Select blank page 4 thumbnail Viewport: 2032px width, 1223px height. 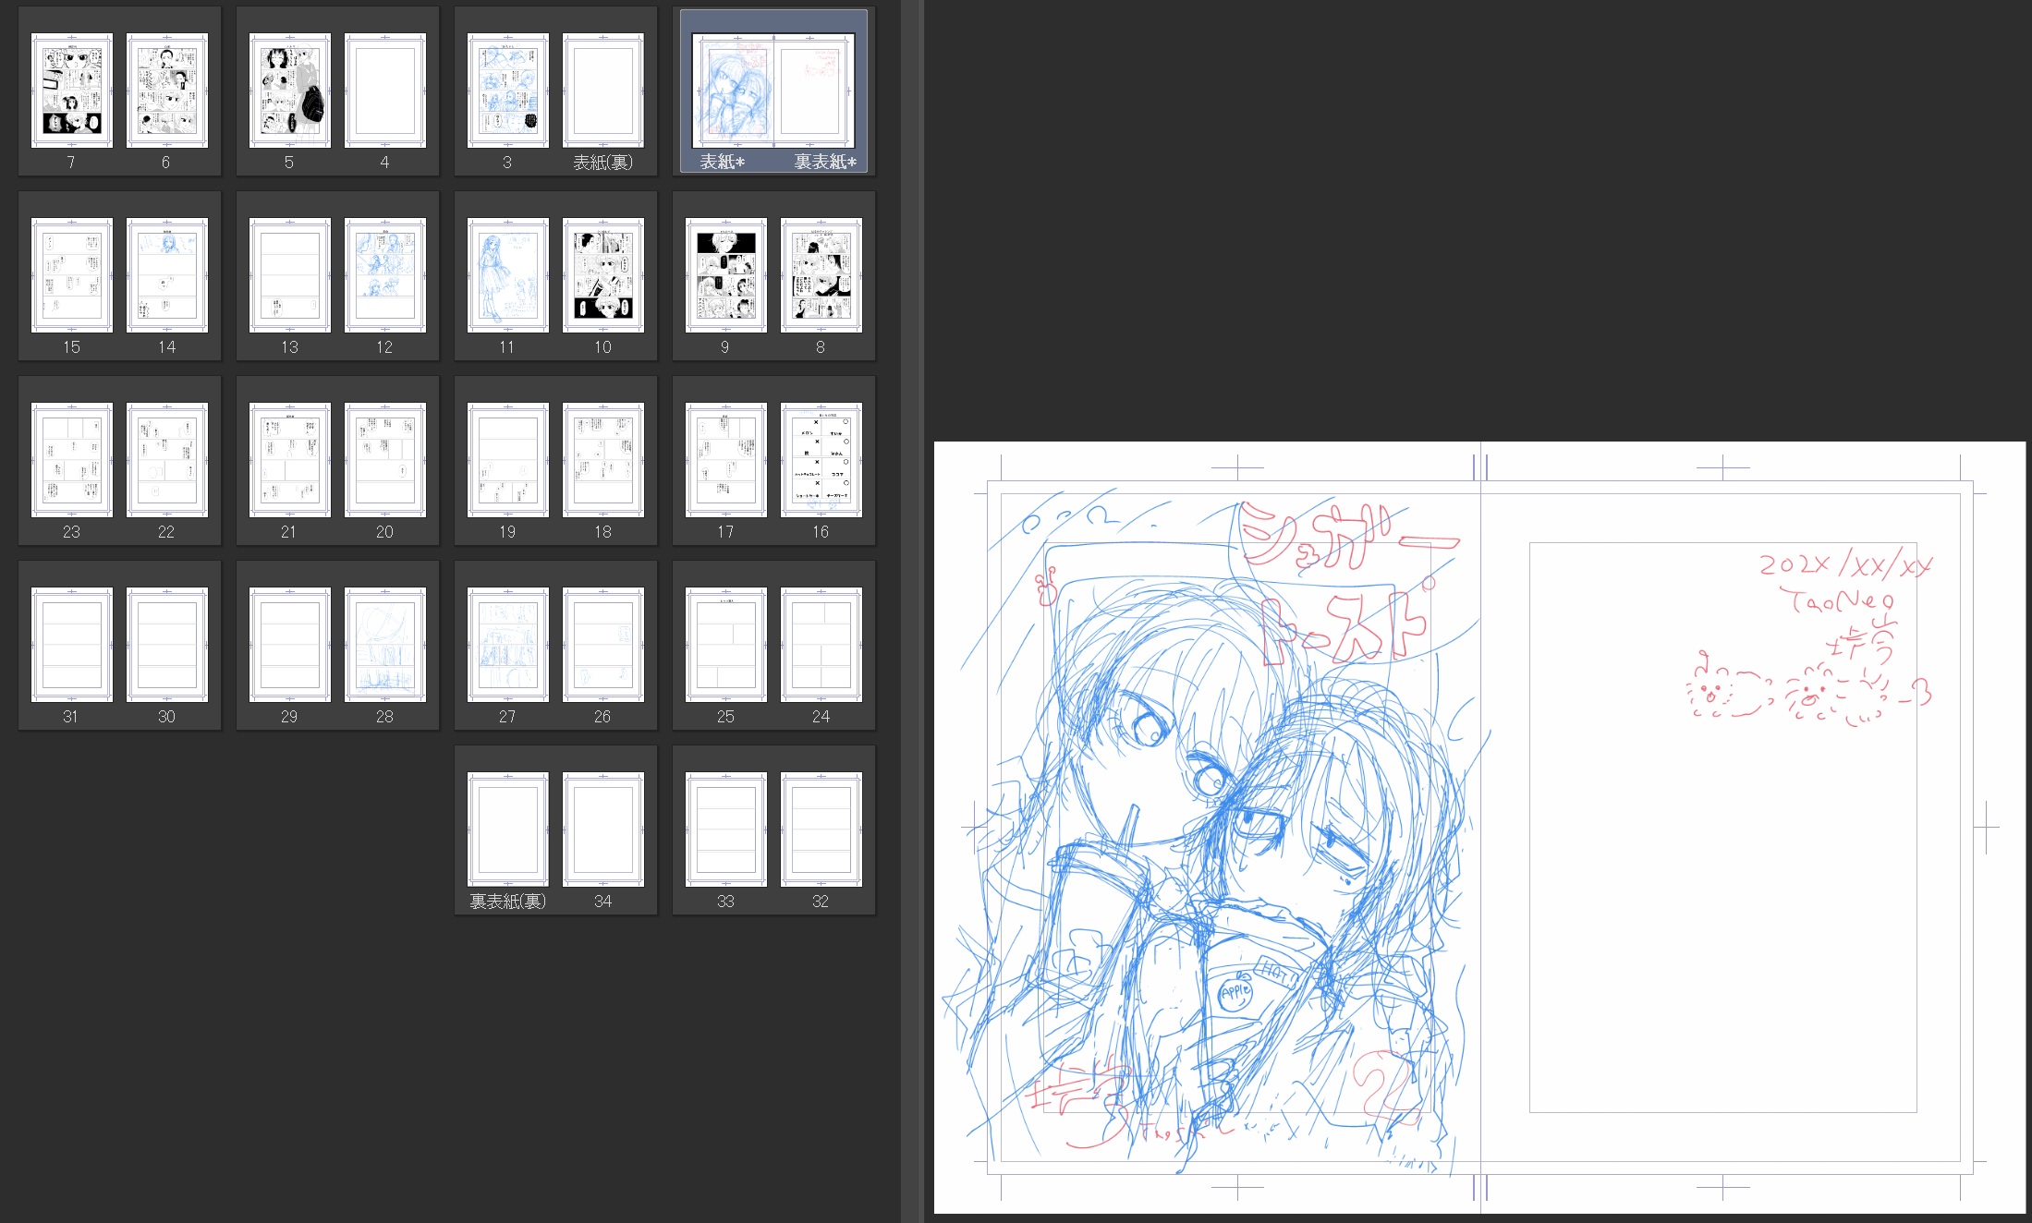(x=385, y=91)
